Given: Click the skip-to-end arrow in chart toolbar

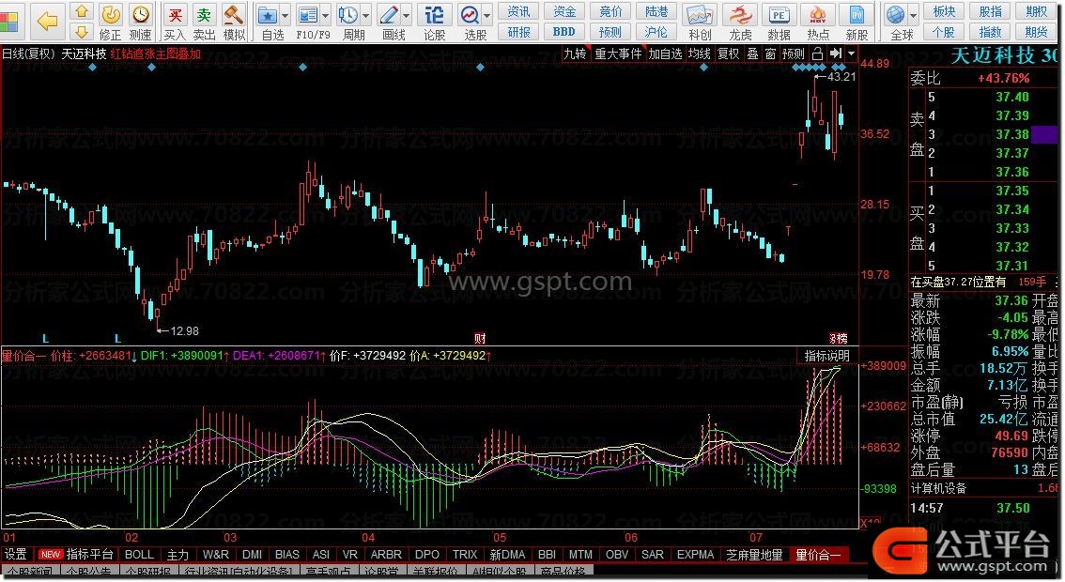Looking at the screenshot, I should click(x=836, y=54).
